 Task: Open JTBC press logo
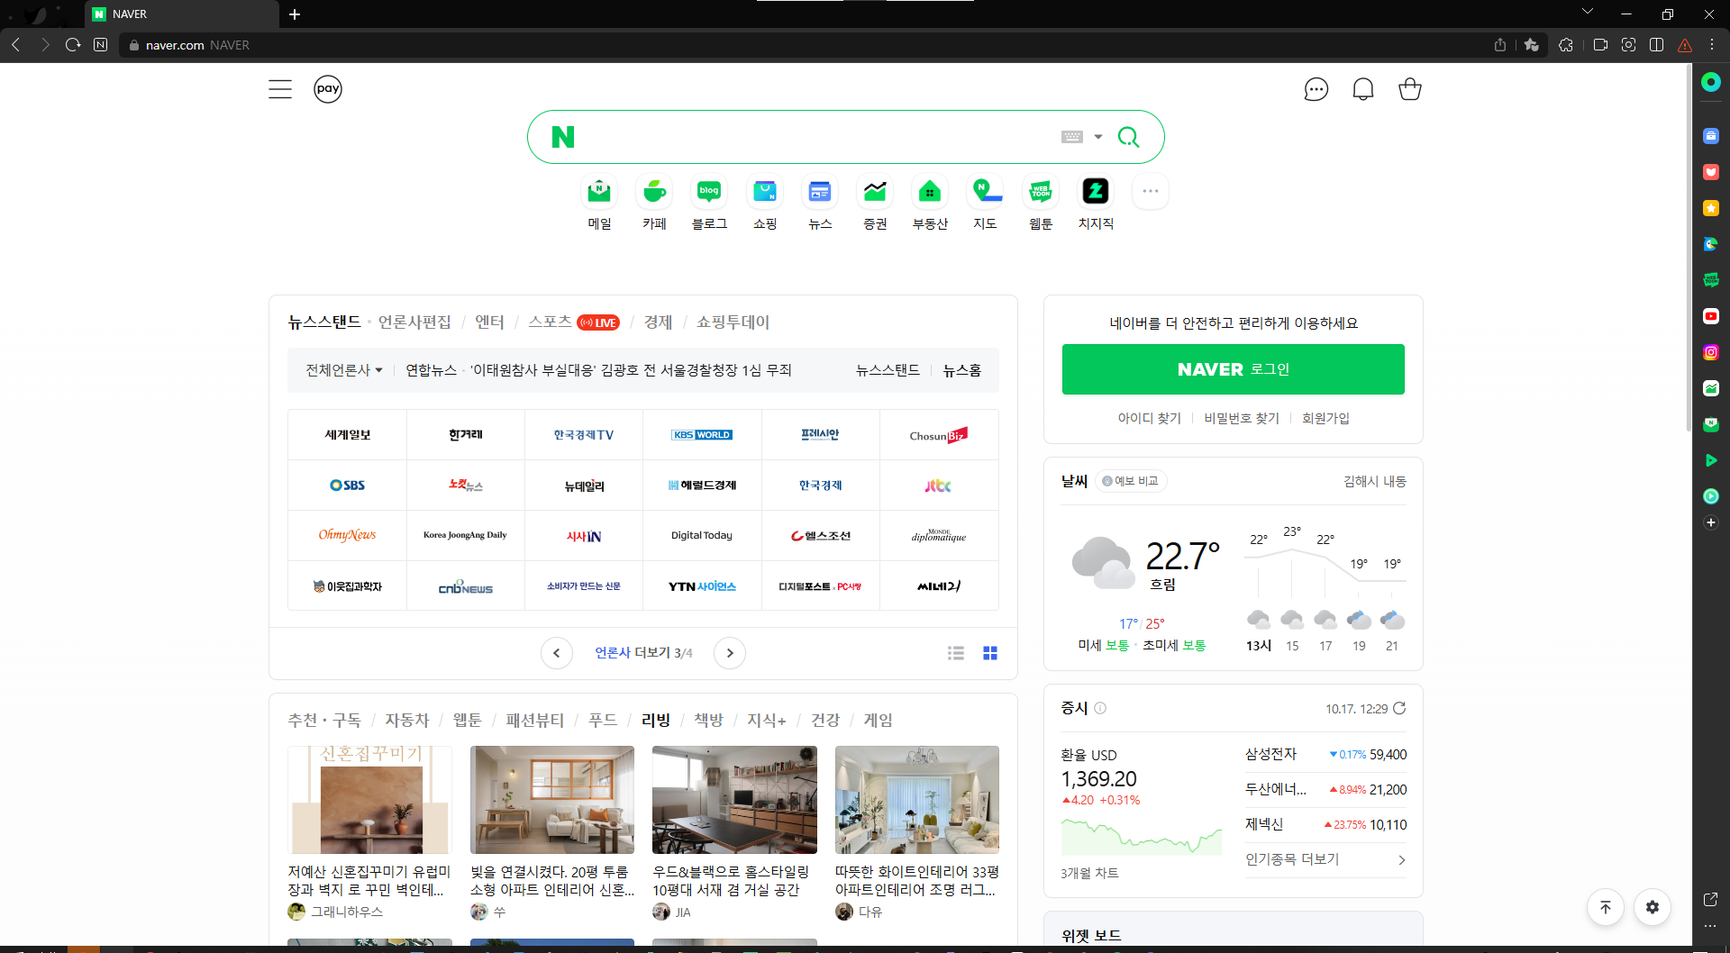pyautogui.click(x=938, y=486)
